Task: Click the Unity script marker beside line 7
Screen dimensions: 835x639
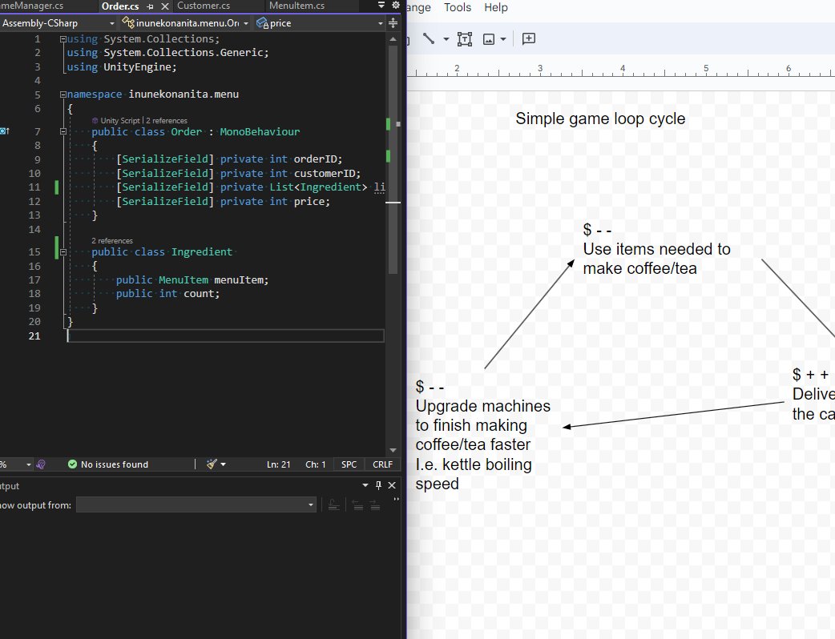Action: pos(4,131)
